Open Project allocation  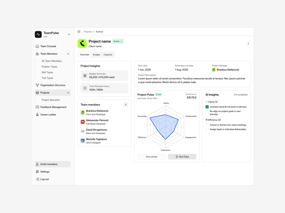point(51,100)
